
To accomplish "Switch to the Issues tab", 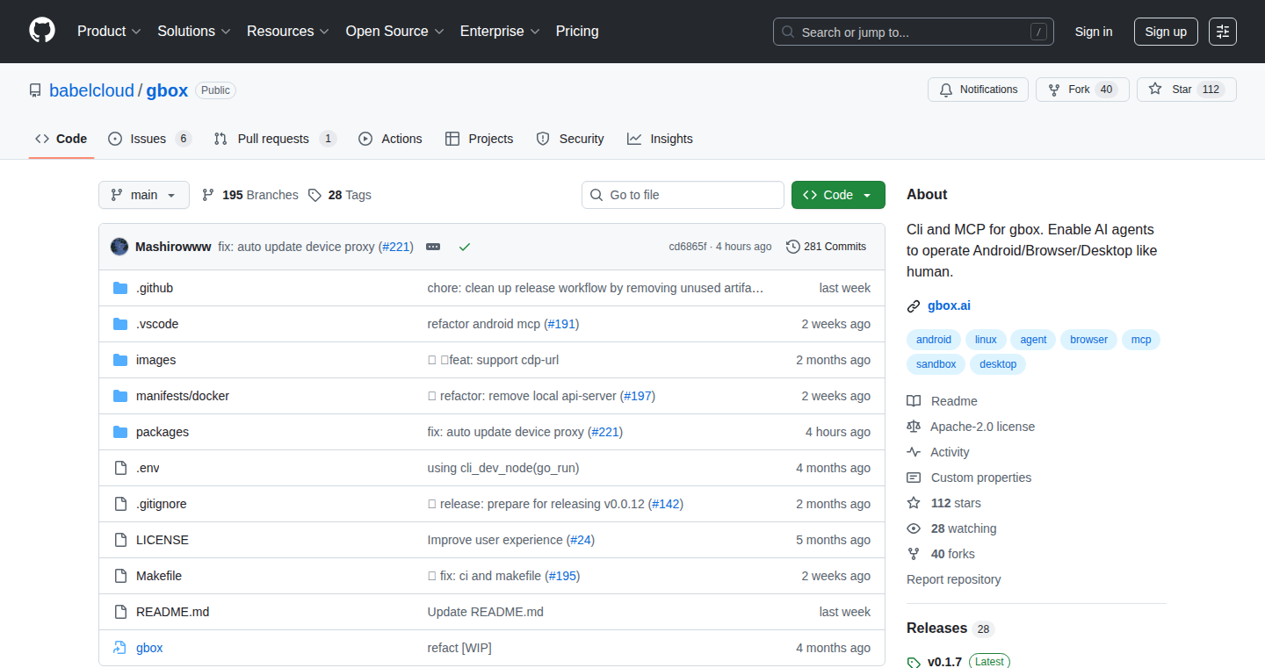I will [x=149, y=139].
